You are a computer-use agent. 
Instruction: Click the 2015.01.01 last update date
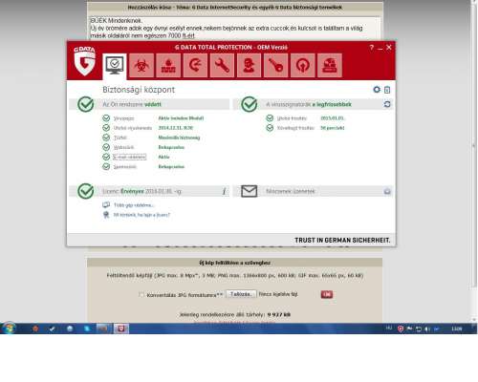332,118
